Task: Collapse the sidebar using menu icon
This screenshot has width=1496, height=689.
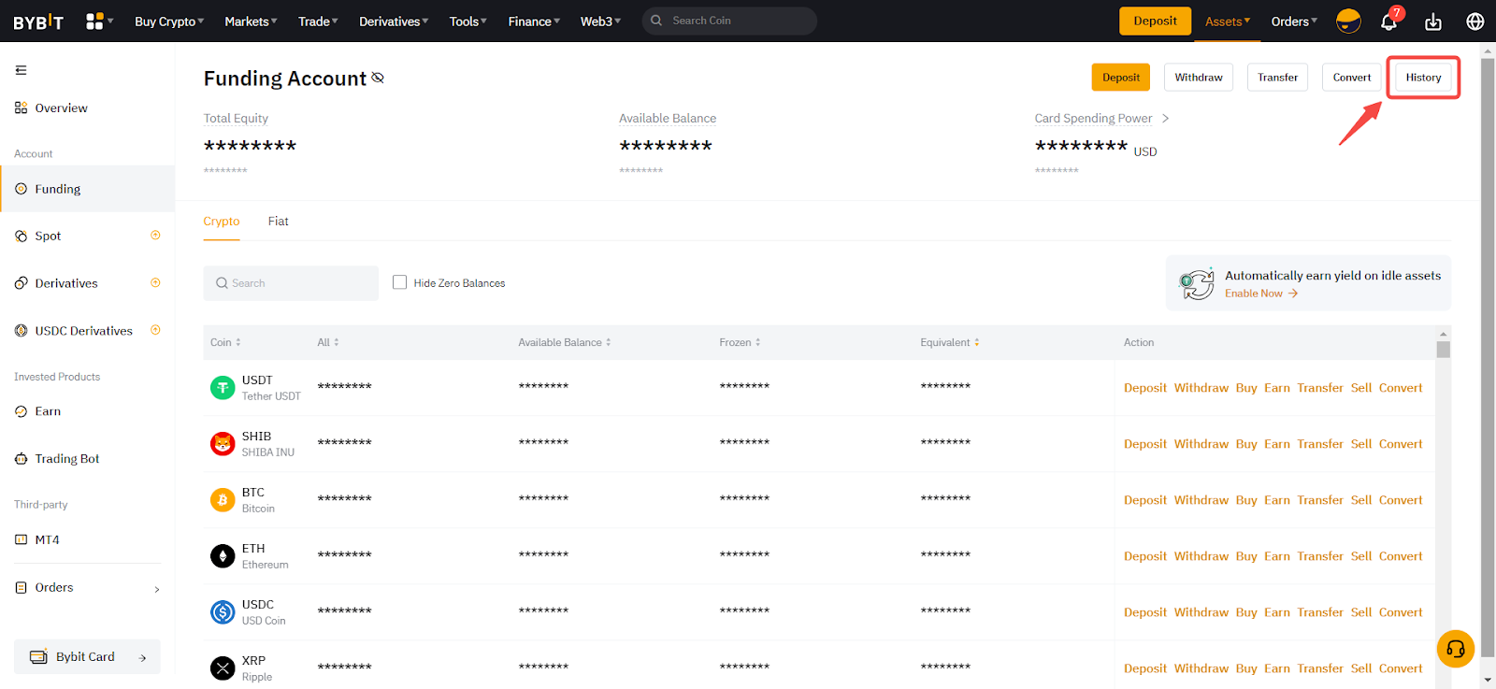Action: (21, 70)
